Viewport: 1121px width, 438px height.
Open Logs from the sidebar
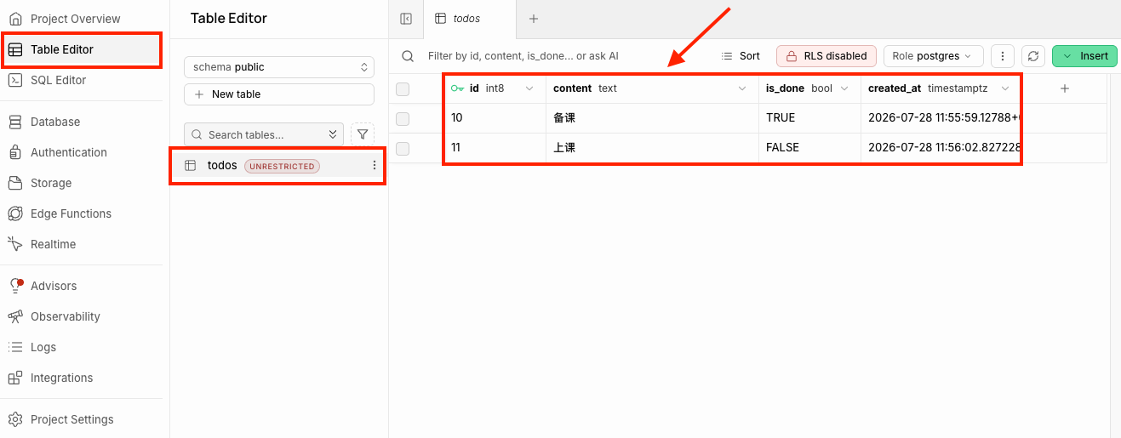(43, 347)
